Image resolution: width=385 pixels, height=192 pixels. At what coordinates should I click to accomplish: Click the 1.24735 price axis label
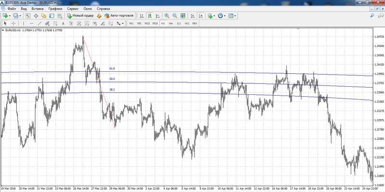[379, 37]
